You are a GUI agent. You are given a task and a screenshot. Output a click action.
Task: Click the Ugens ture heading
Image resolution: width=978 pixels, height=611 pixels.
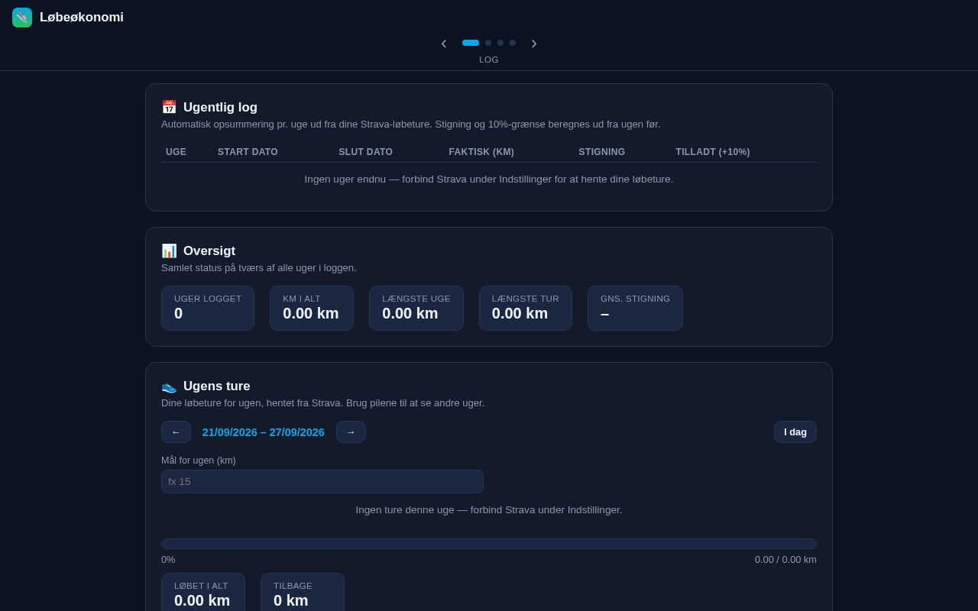click(217, 386)
